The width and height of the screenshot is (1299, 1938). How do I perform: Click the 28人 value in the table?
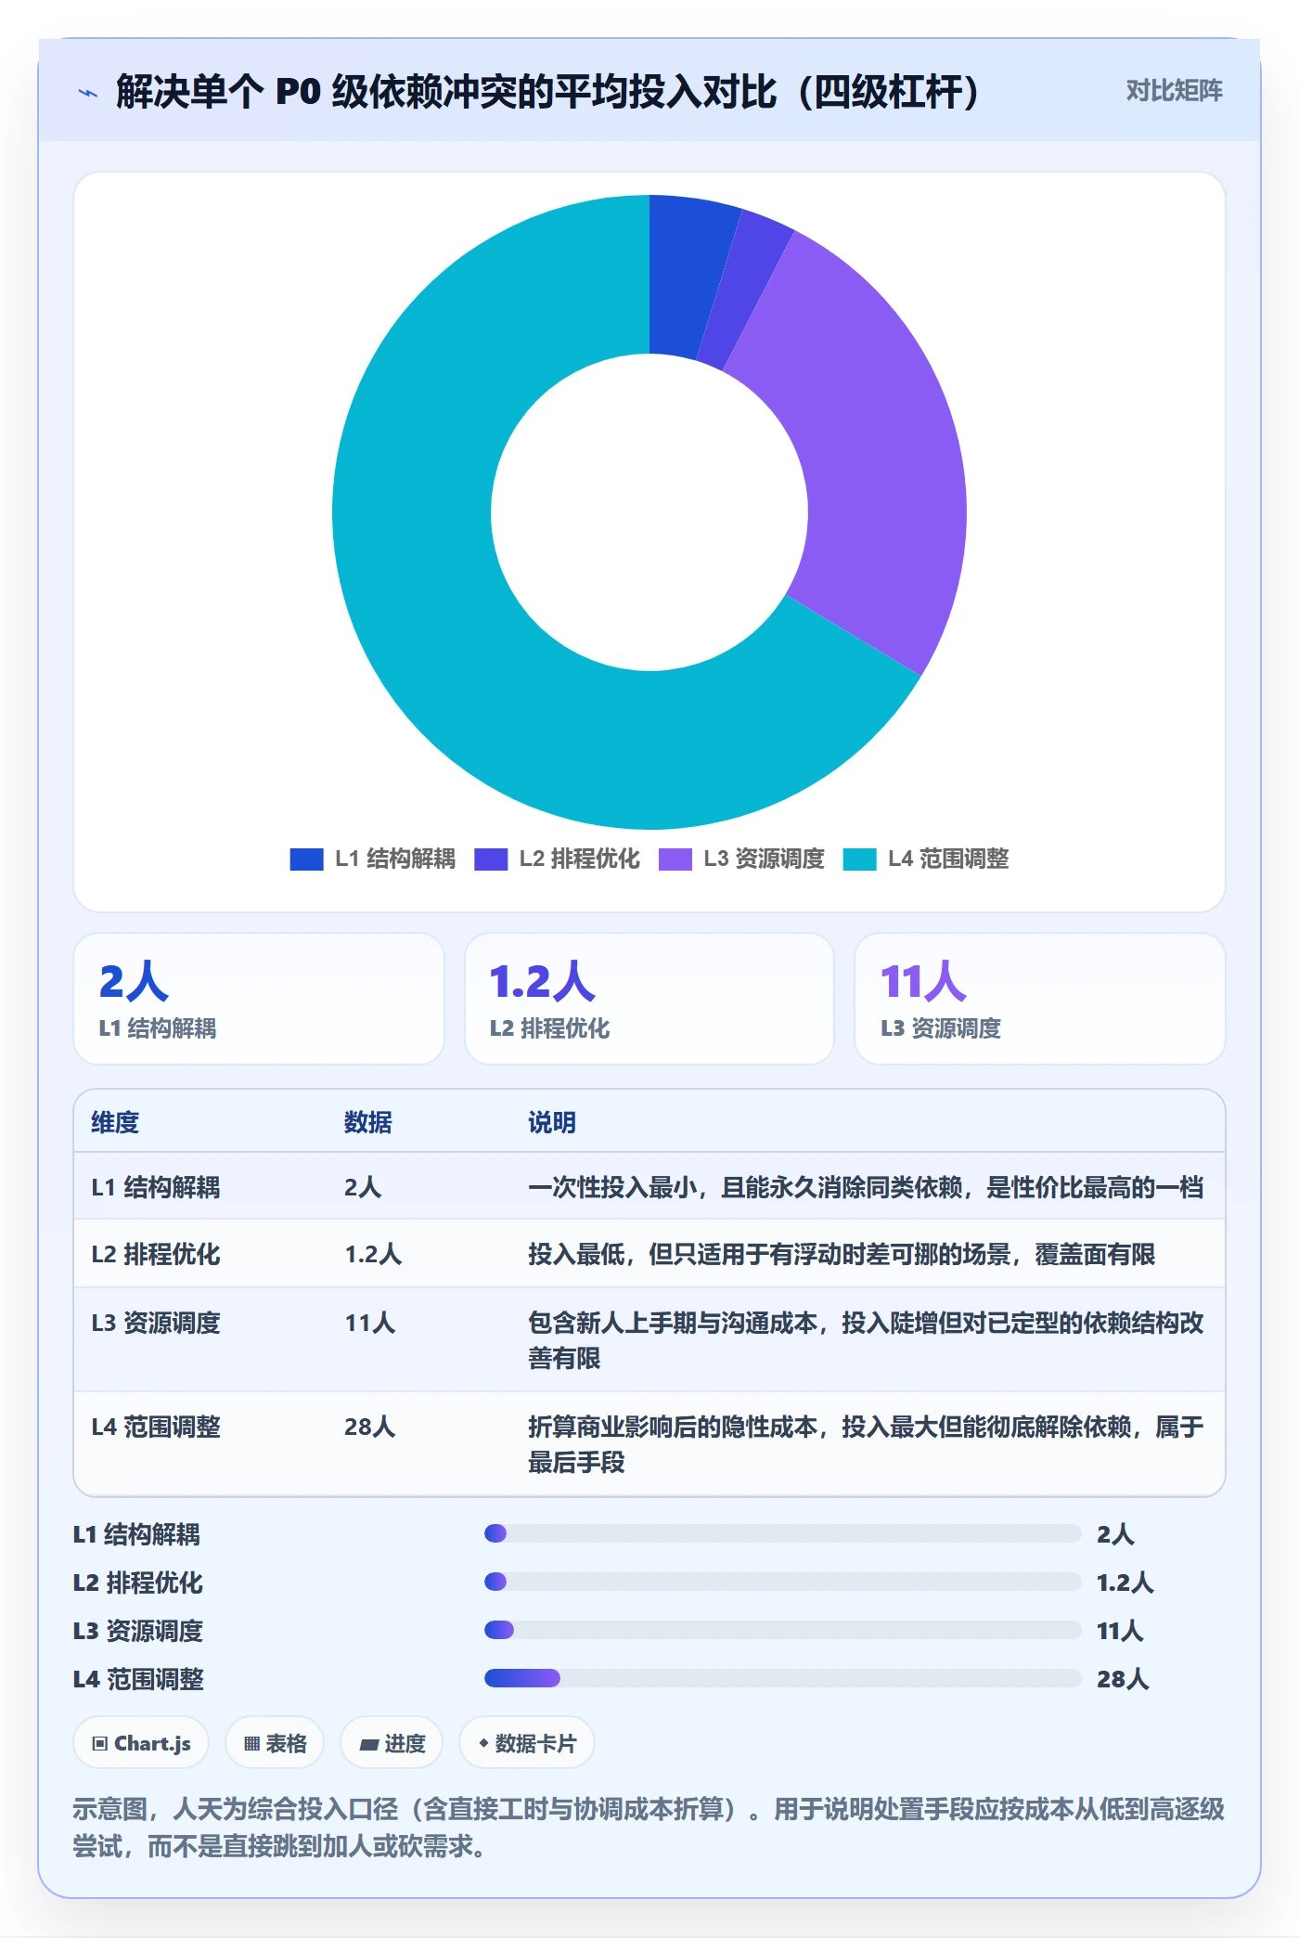[x=370, y=1427]
